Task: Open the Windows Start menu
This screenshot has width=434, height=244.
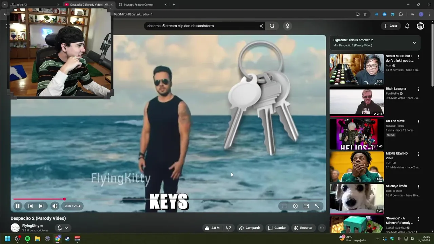Action: [7, 239]
